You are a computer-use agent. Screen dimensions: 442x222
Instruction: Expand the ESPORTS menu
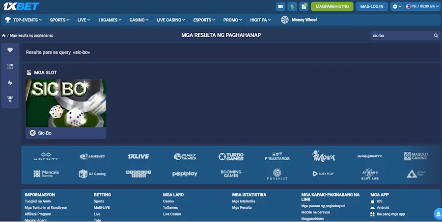pos(204,20)
